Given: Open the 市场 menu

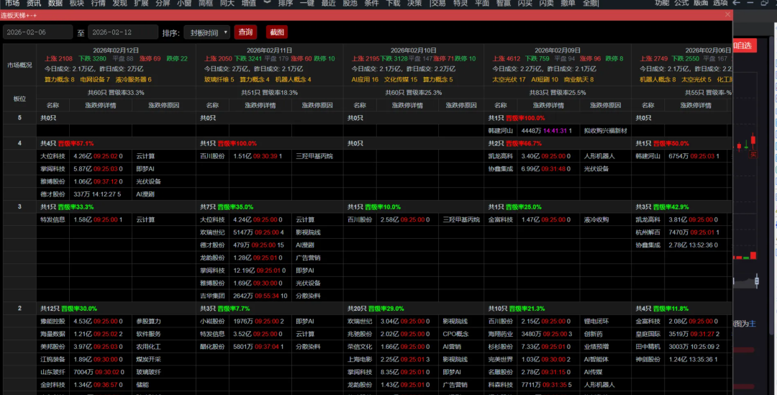Looking at the screenshot, I should pos(12,3).
